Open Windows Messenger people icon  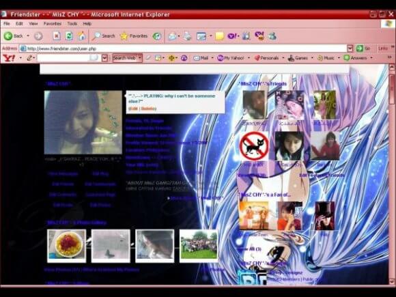click(272, 36)
